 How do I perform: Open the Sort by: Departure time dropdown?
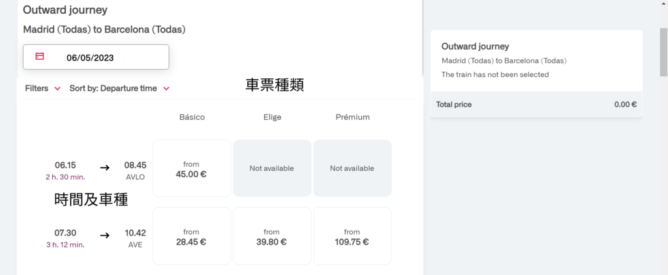(119, 89)
